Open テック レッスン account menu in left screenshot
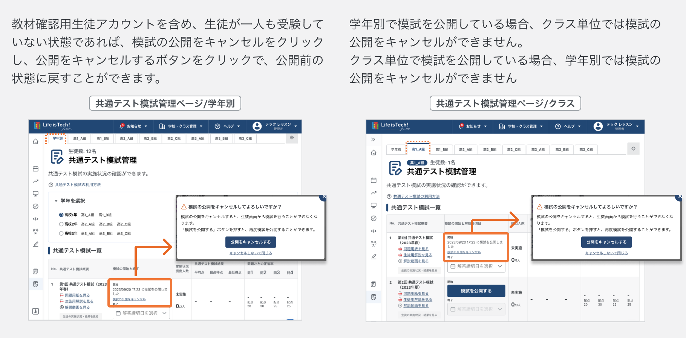 point(275,126)
